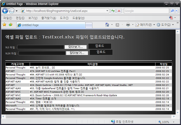Image resolution: width=181 pixels, height=125 pixels.
Task: Click the Refresh page icon
Action: click(113, 11)
